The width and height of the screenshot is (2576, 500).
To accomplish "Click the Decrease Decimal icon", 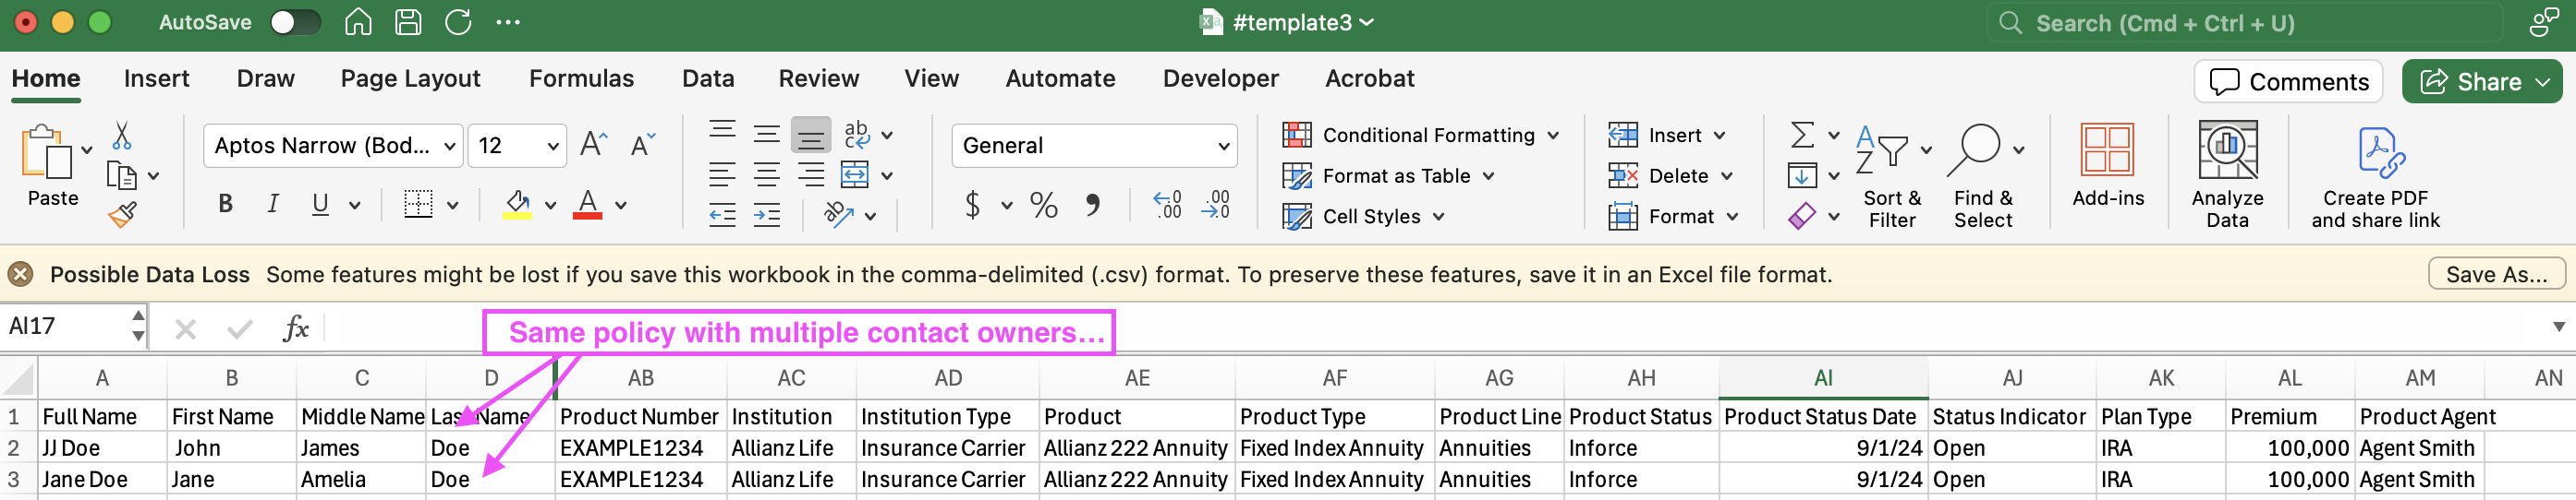I will coord(1216,205).
